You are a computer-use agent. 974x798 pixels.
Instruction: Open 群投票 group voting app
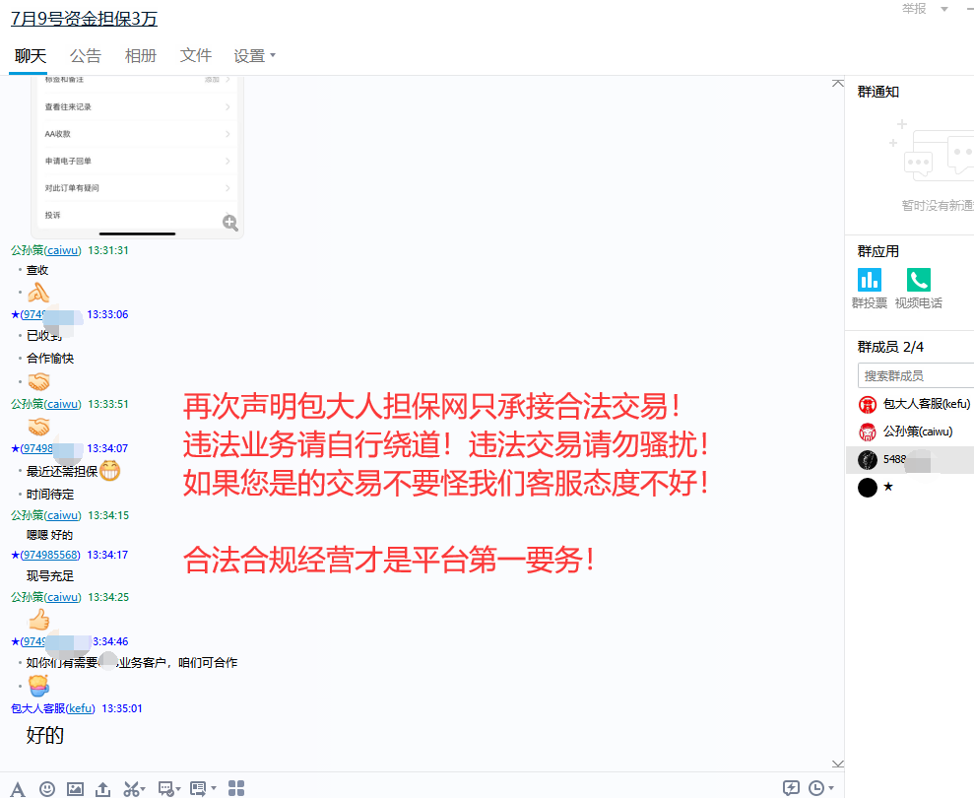[x=869, y=280]
